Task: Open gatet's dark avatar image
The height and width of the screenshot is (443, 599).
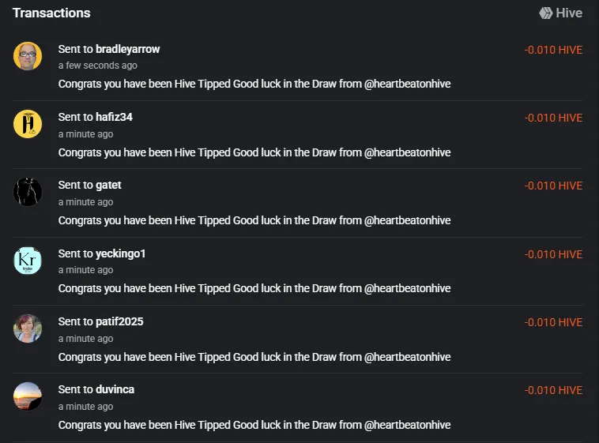Action: click(x=28, y=192)
